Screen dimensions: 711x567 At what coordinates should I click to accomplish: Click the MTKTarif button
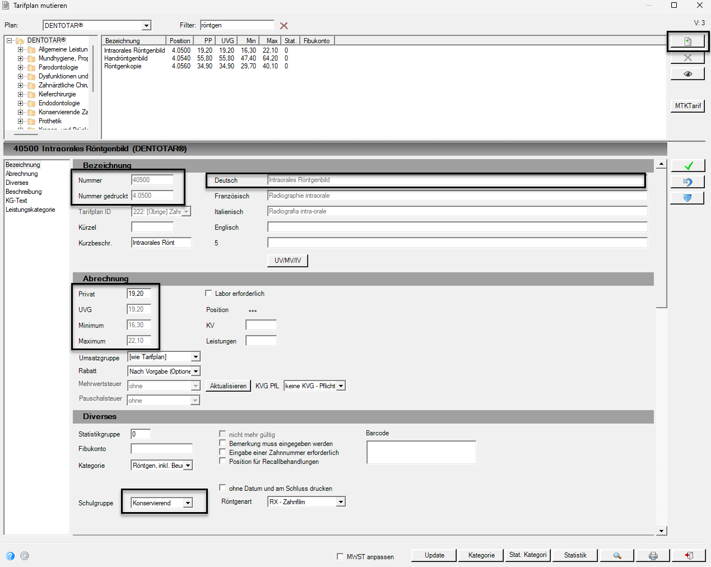click(687, 106)
